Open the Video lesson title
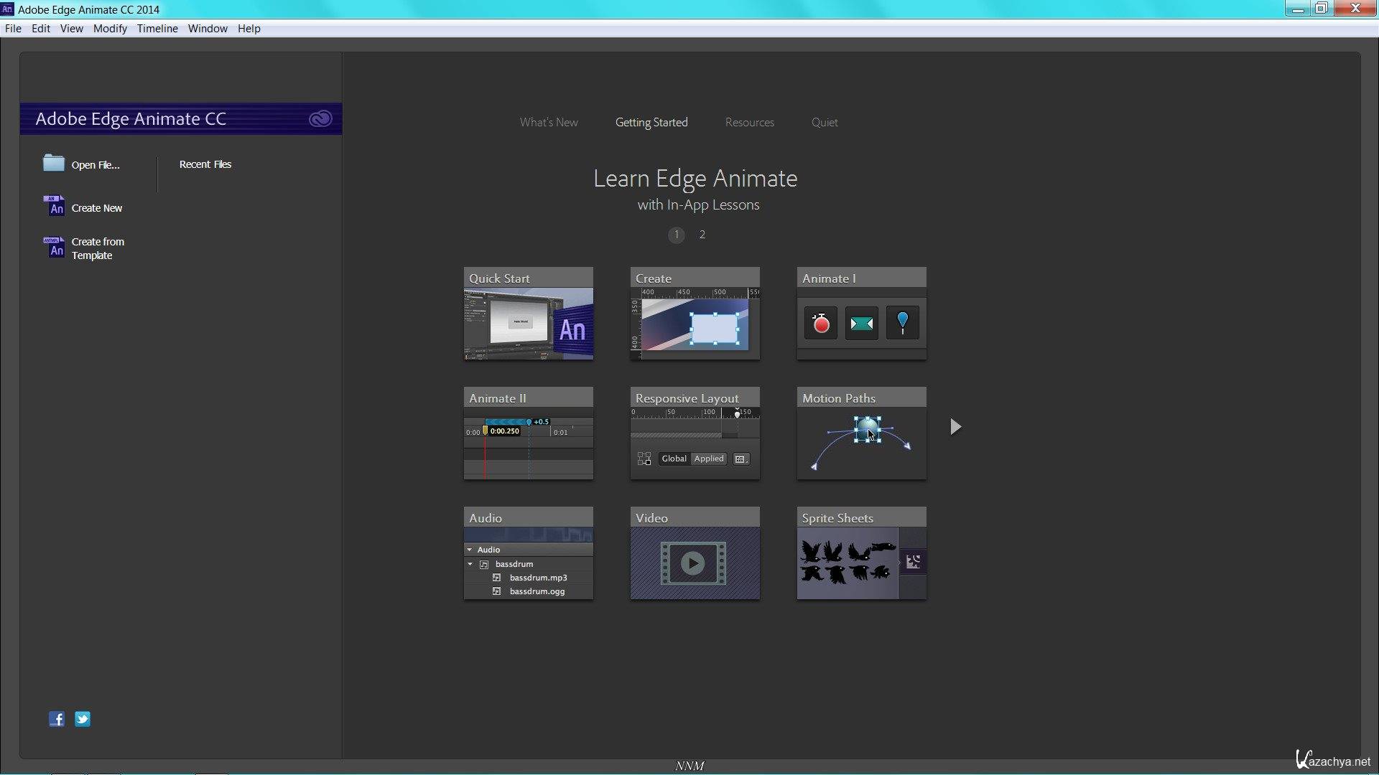Screen dimensions: 1379x775 [651, 518]
